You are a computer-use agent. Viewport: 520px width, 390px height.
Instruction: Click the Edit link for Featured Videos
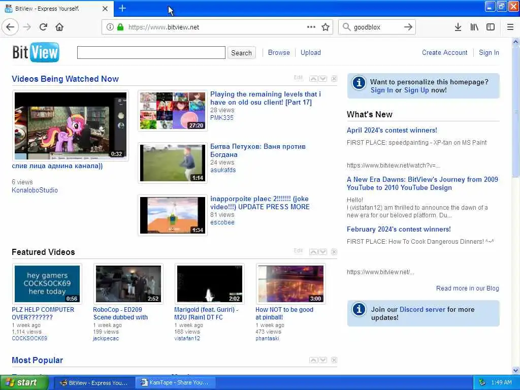click(x=298, y=250)
